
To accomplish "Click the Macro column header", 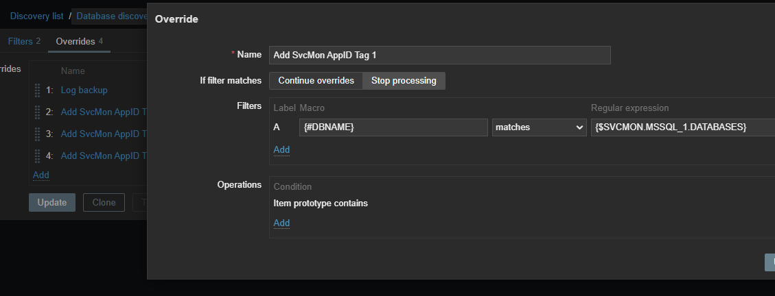I will pyautogui.click(x=312, y=108).
